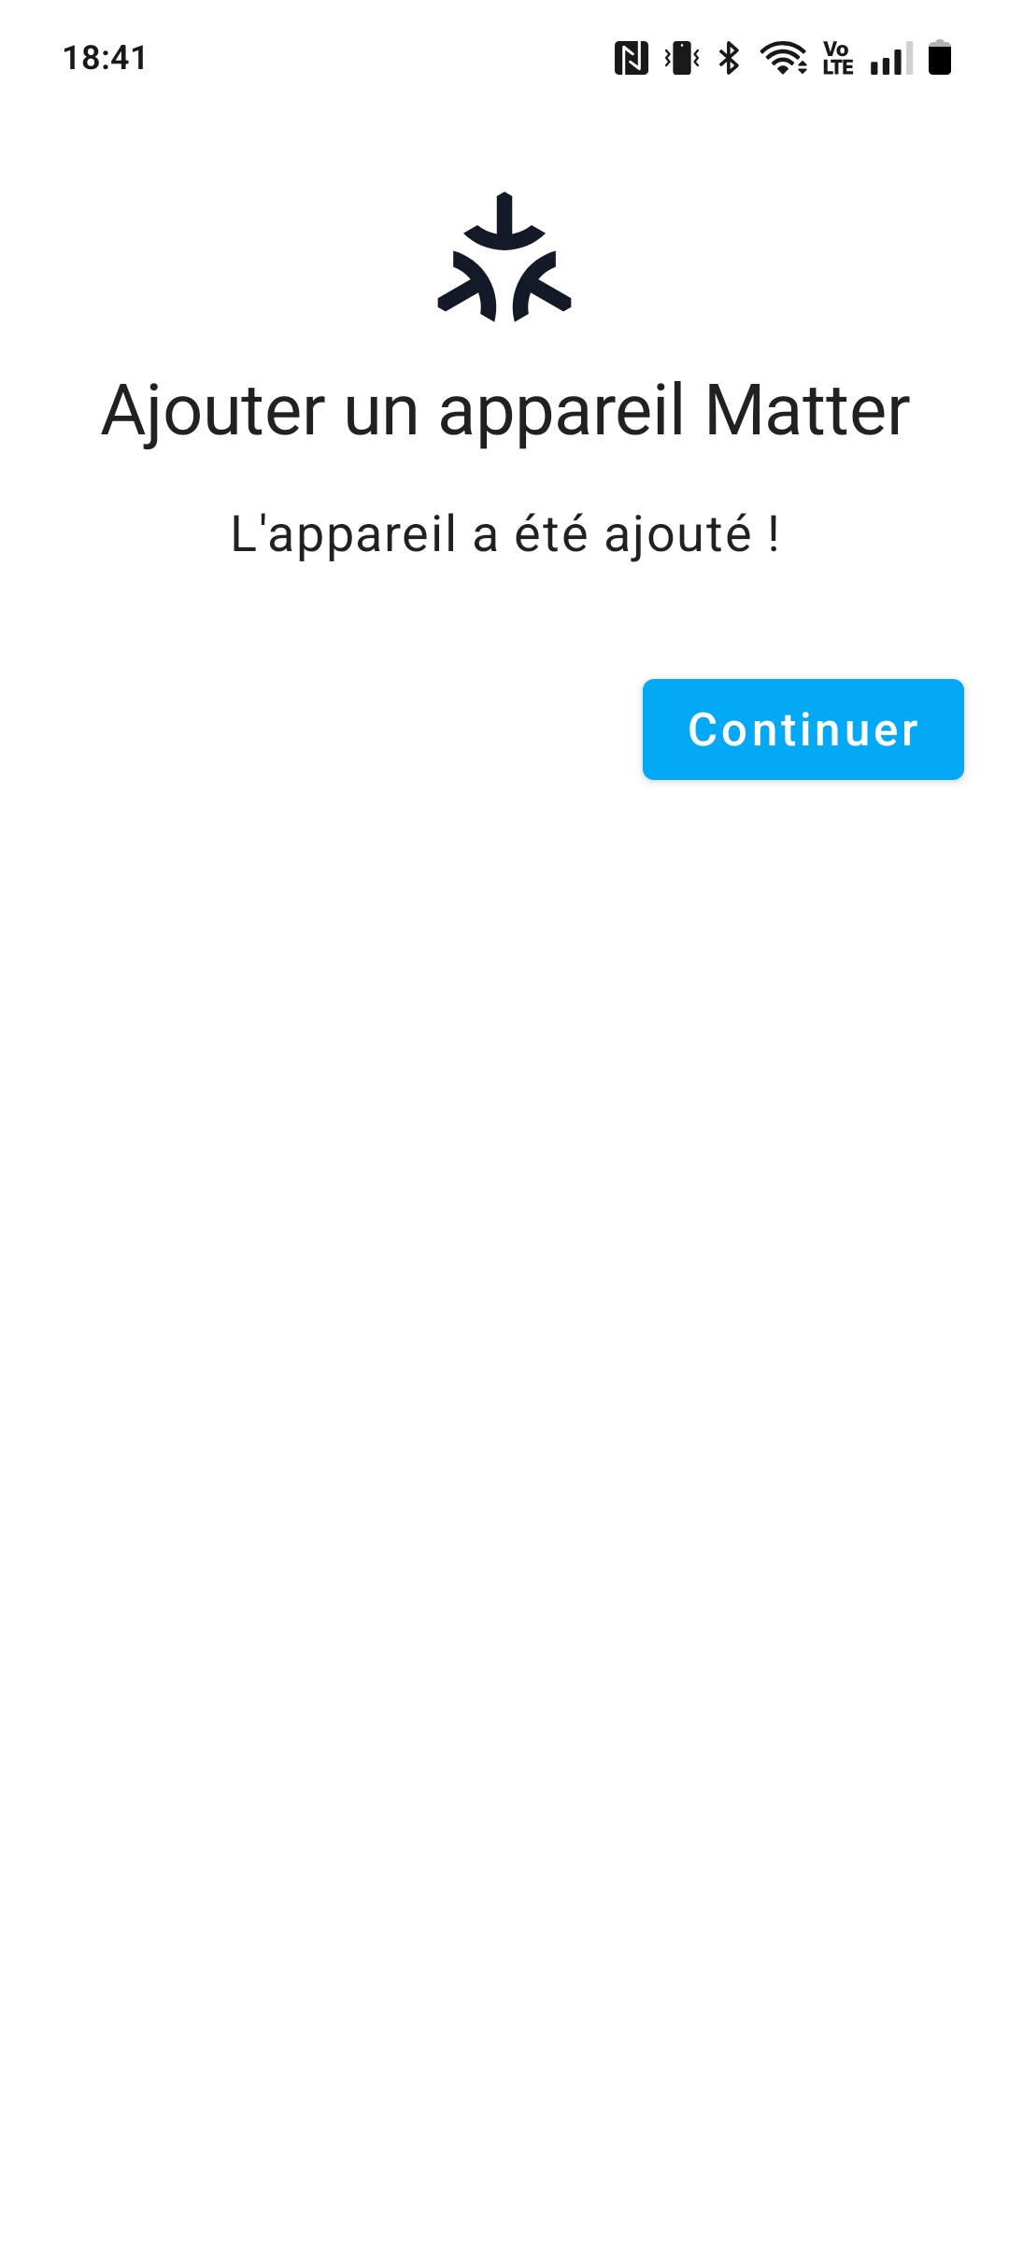Screen dimensions: 1009x2253
Task: Tap the exclamation mark ending the message
Action: [774, 534]
